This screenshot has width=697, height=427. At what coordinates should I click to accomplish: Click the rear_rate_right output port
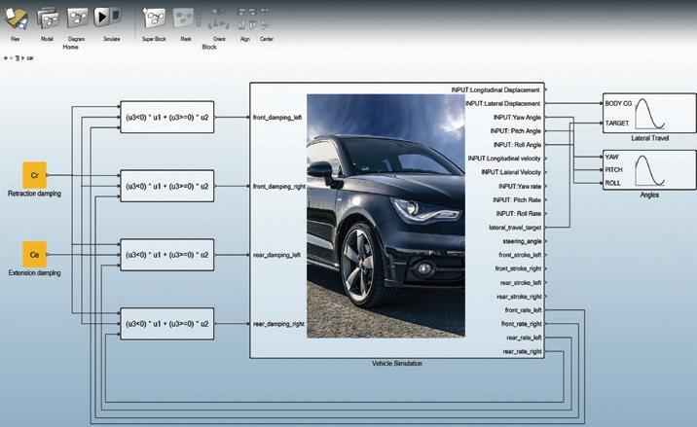[523, 351]
